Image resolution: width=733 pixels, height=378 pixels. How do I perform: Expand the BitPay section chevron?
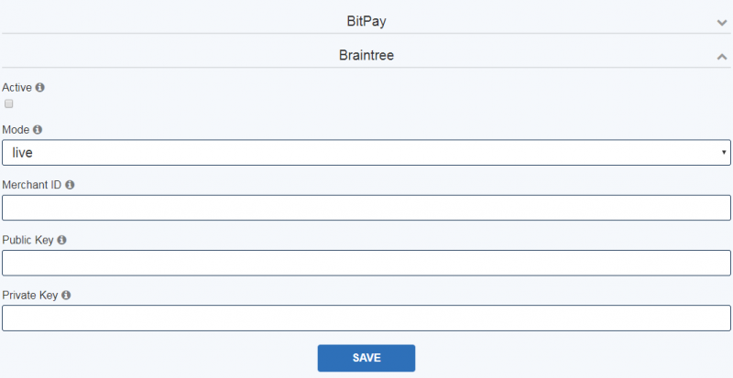click(722, 23)
